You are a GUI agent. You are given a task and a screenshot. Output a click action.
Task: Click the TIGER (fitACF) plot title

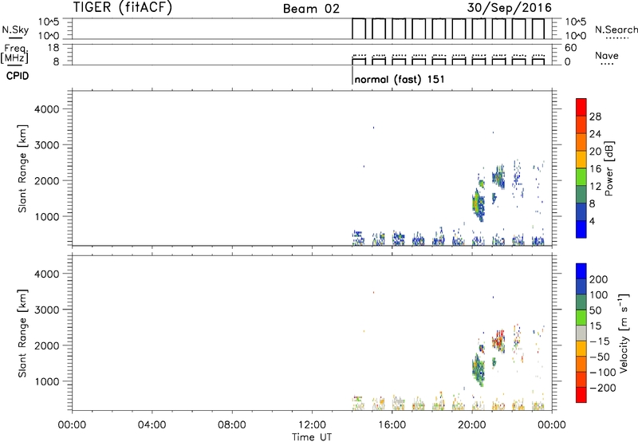click(123, 7)
